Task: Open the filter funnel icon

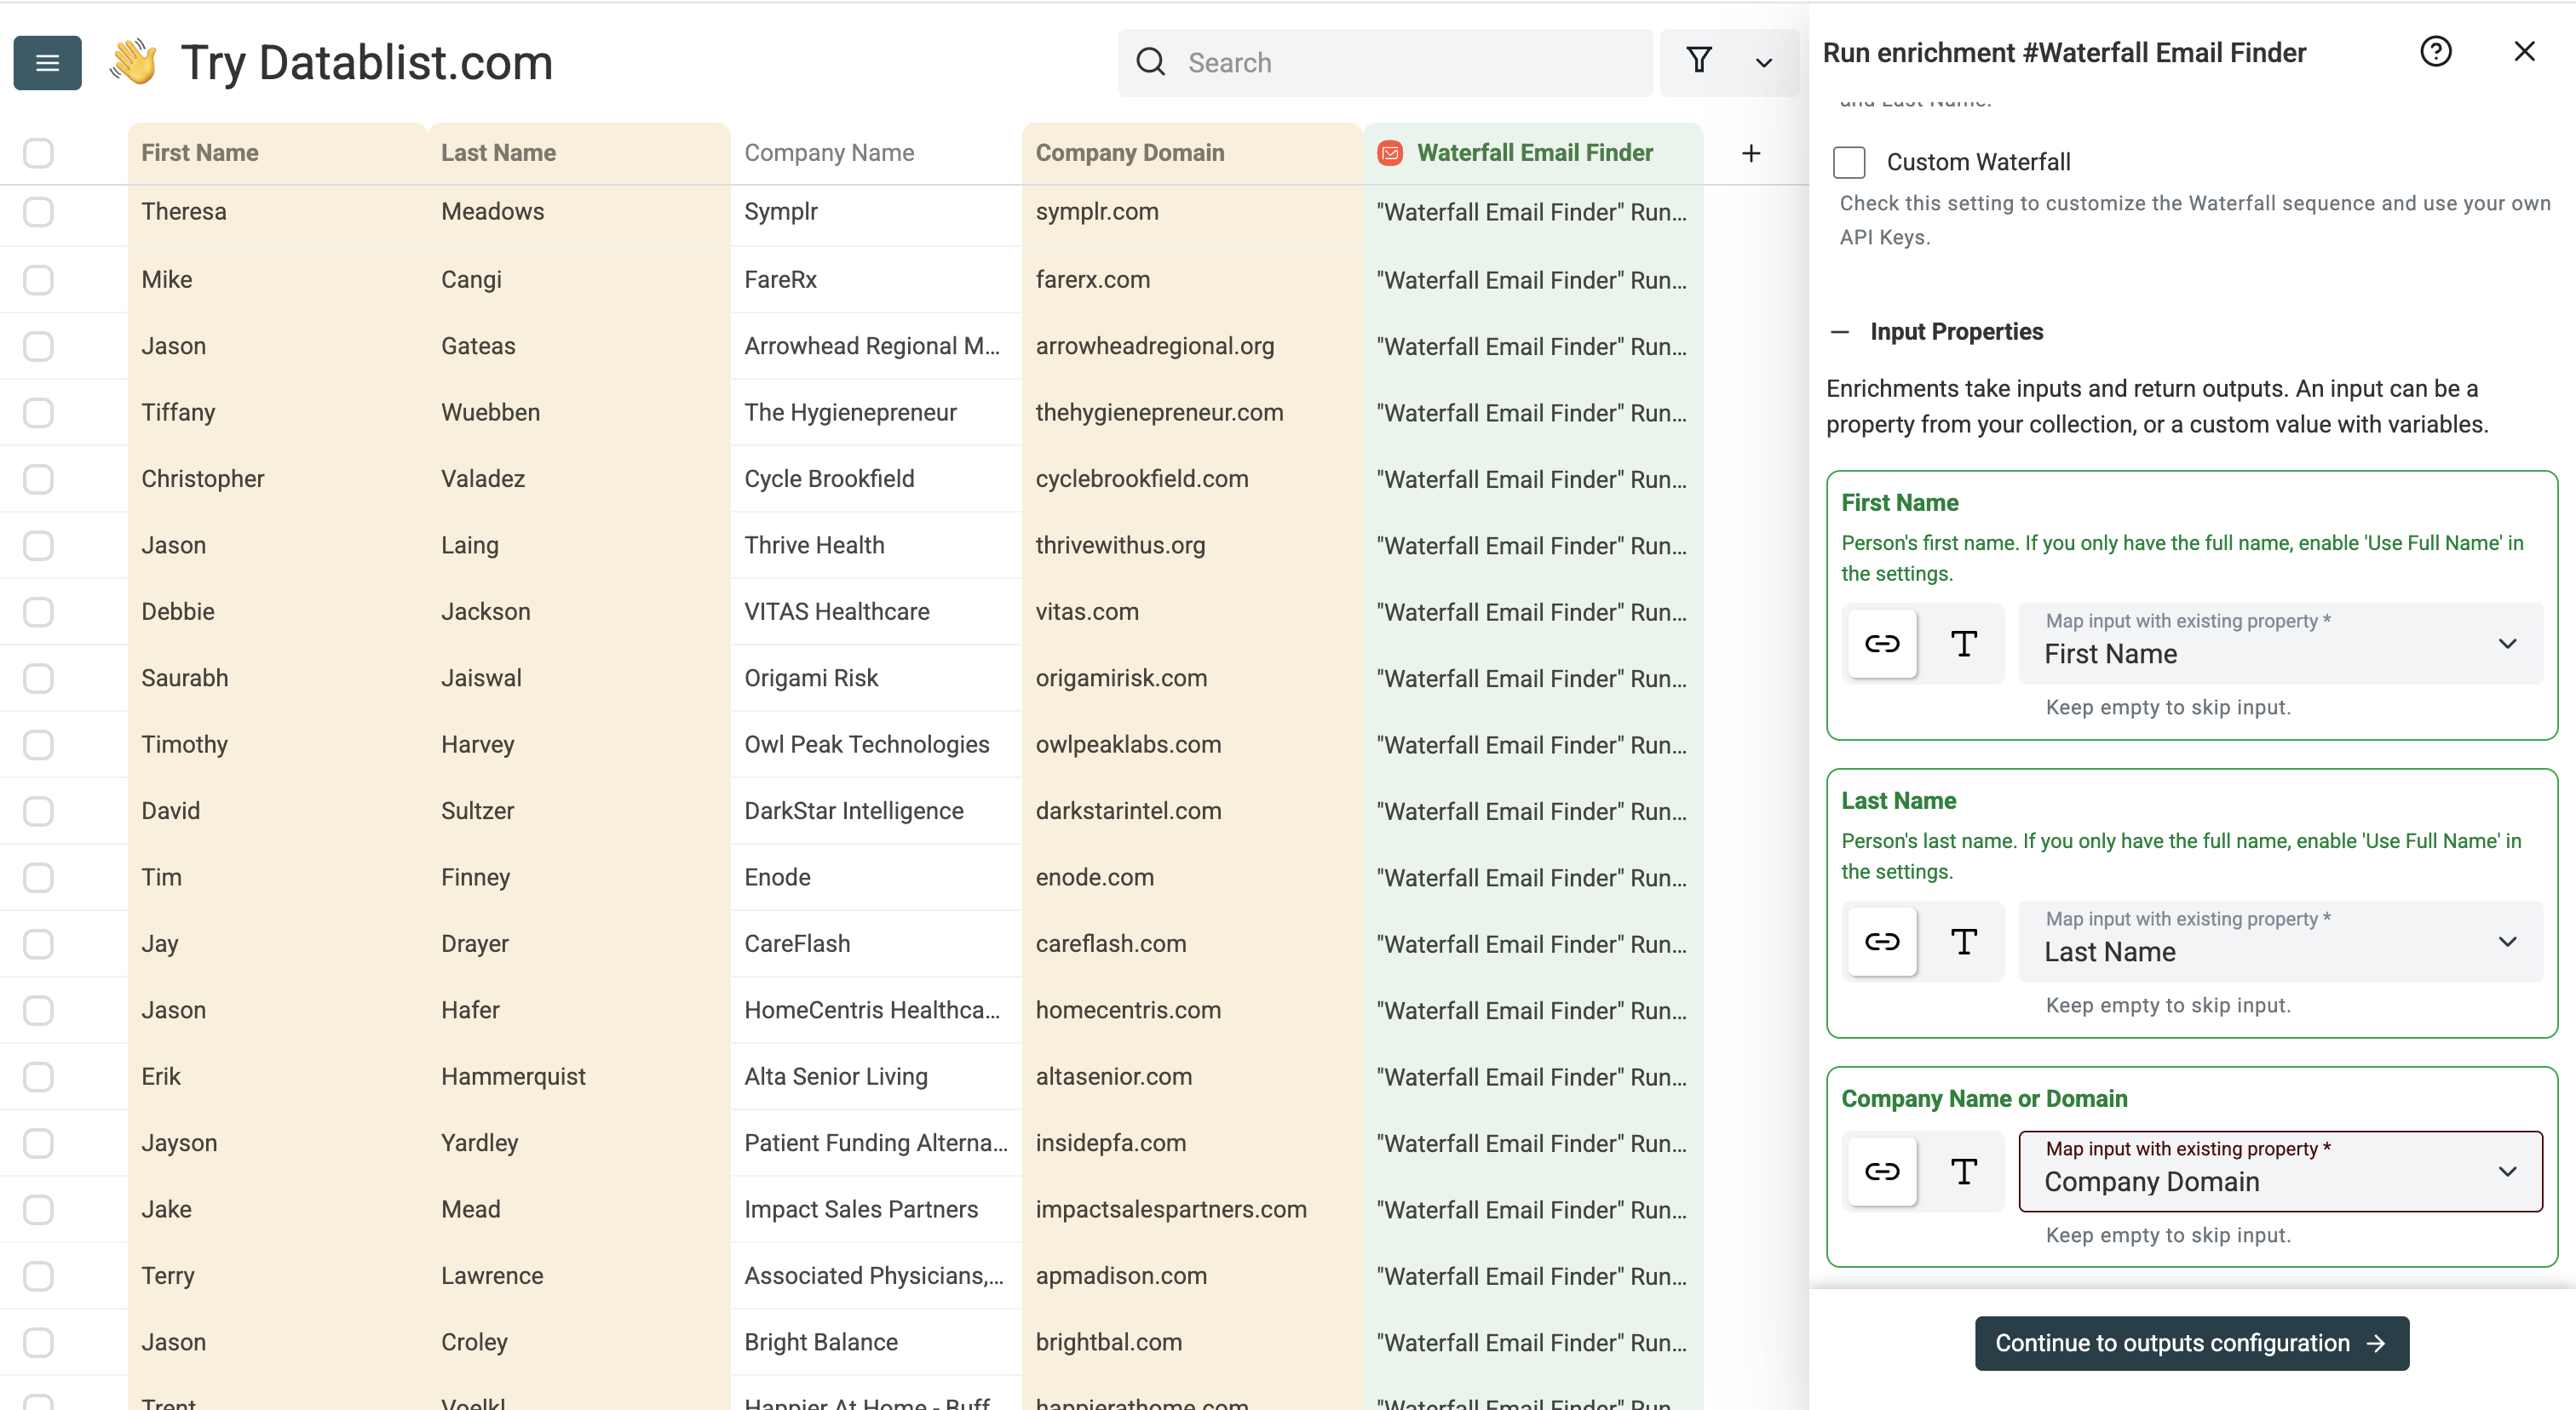Action: click(1699, 62)
